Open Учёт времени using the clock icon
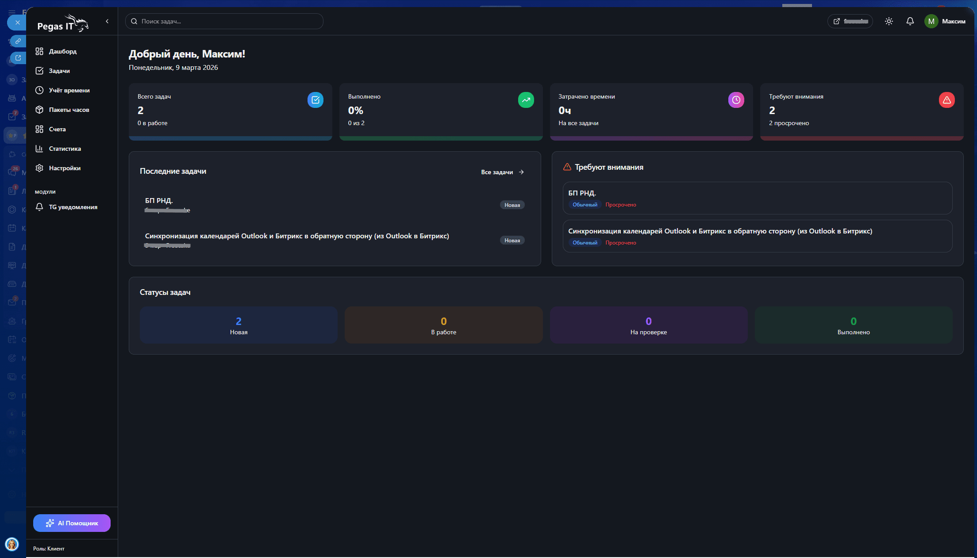 39,90
